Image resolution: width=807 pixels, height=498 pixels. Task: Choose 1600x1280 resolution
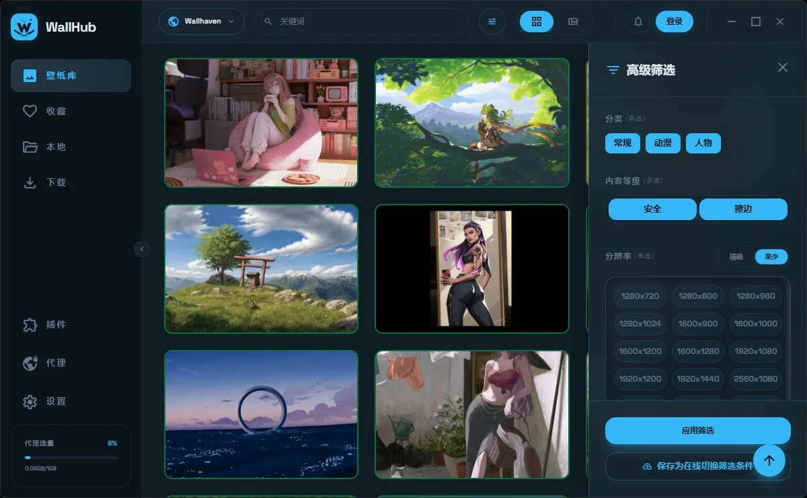[x=698, y=351]
